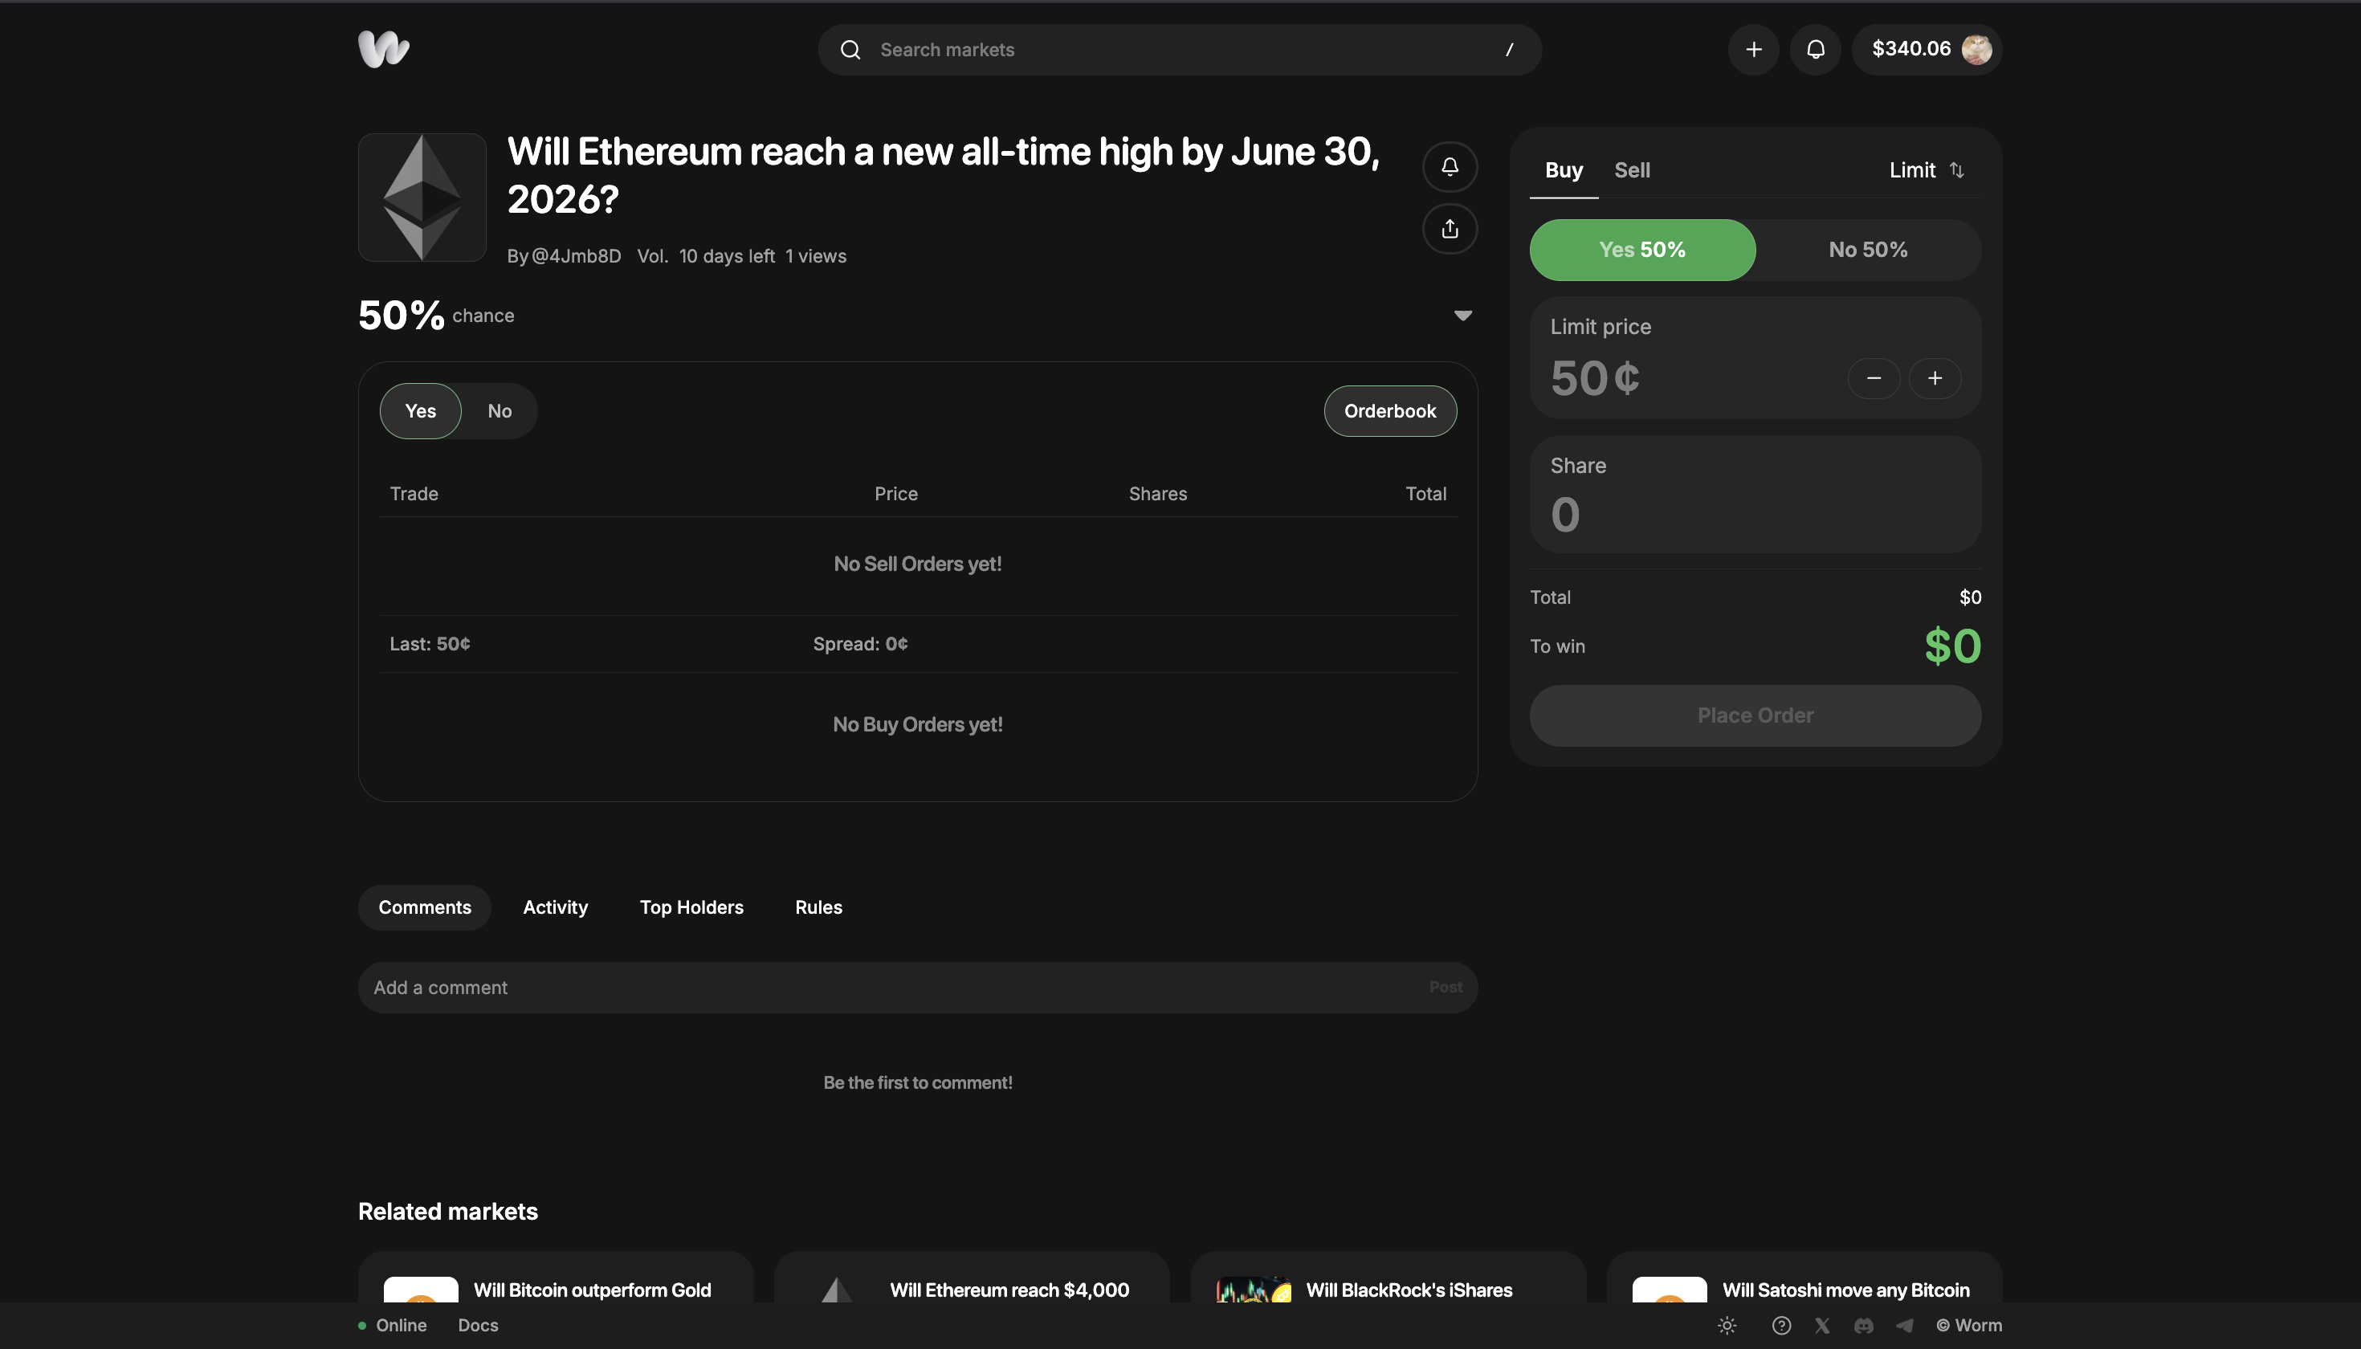Open the Limit order type dropdown
Image resolution: width=2361 pixels, height=1349 pixels.
(x=1927, y=170)
